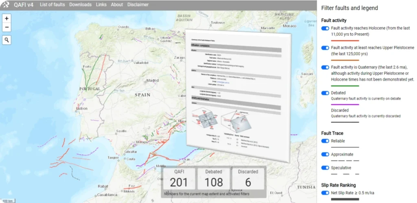417x203 pixels.
Task: Open the List of faults menu
Action: tap(52, 5)
